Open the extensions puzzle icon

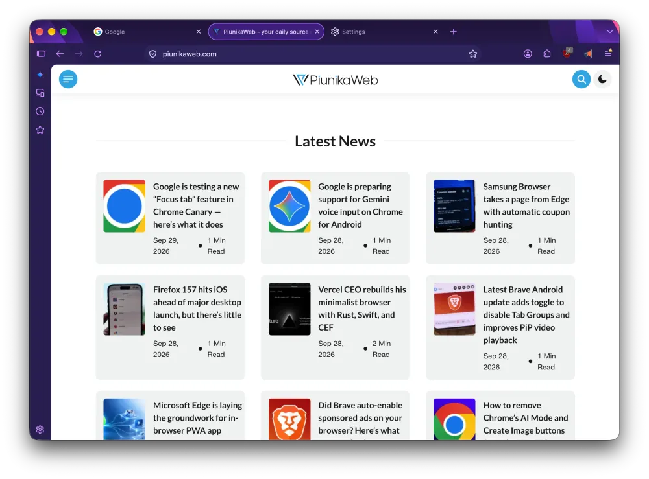(547, 54)
